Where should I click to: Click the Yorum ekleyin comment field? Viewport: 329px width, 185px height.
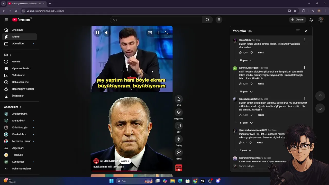253,166
